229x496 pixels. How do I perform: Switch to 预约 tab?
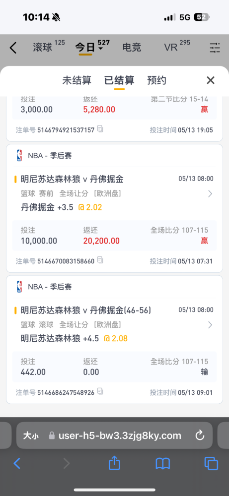(x=157, y=81)
